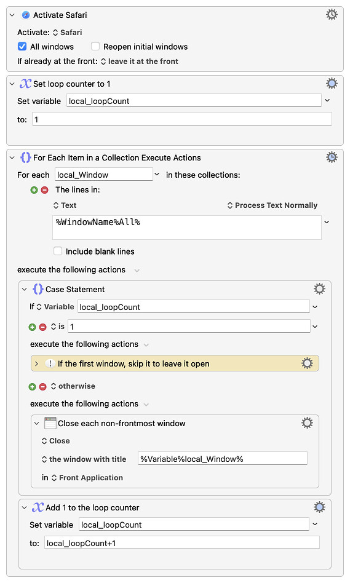Image resolution: width=350 pixels, height=583 pixels.
Task: Click the 'For Each Item in a Collection Execute Actions' title
Action: tap(117, 157)
